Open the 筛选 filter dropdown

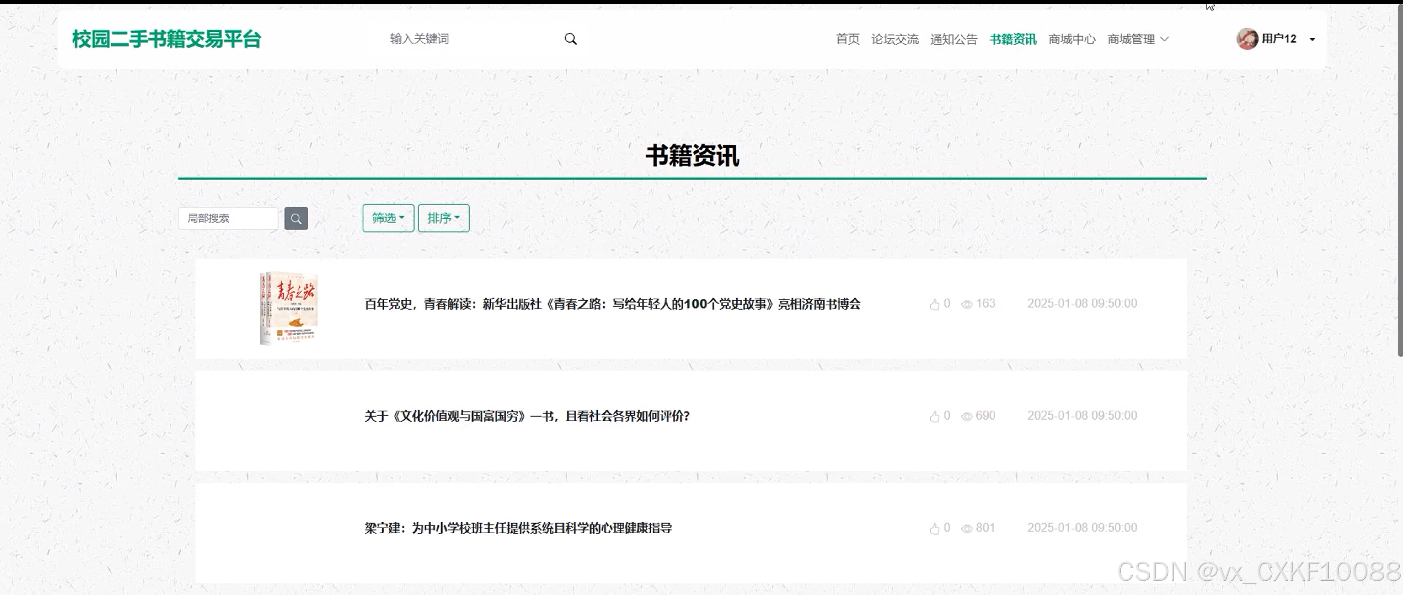[388, 218]
